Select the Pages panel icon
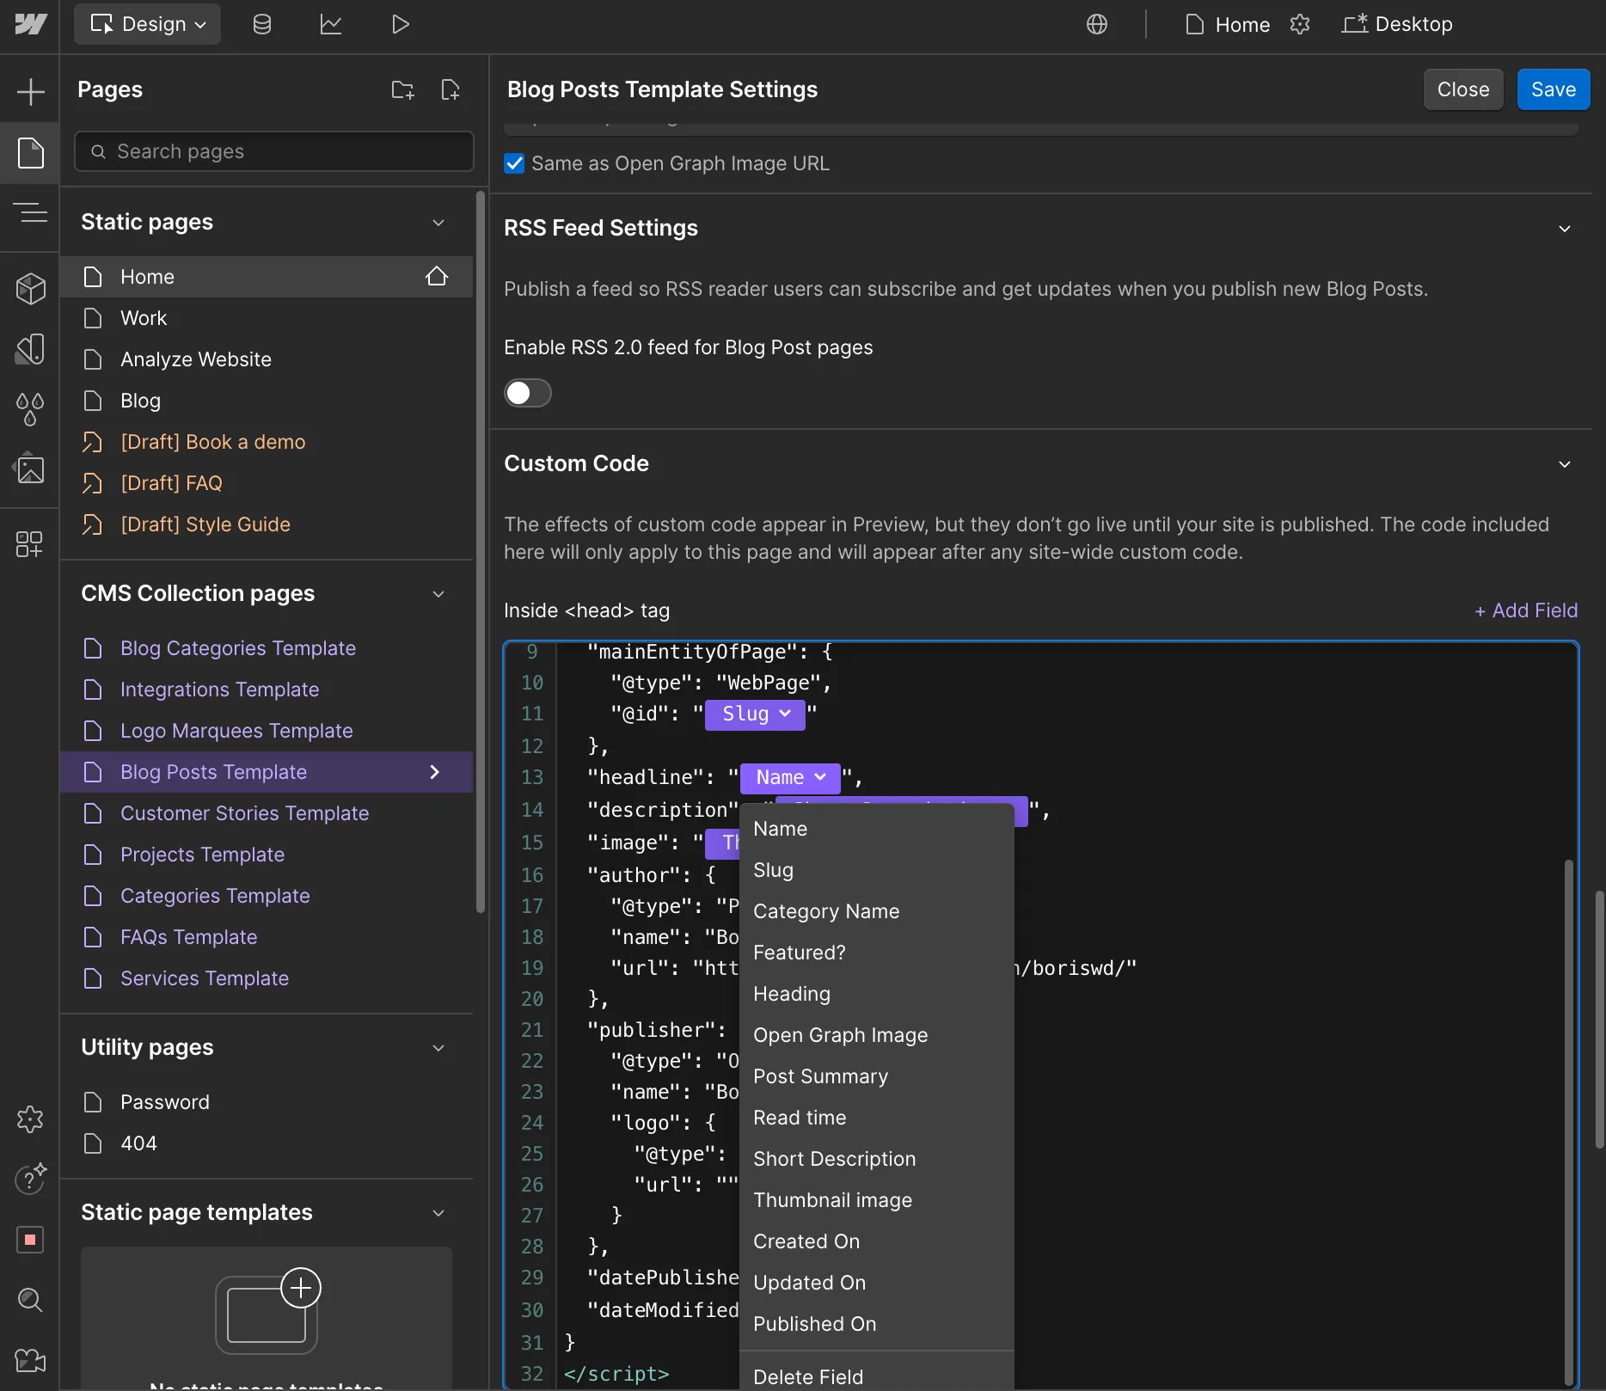Image resolution: width=1606 pixels, height=1391 pixels. pyautogui.click(x=30, y=153)
